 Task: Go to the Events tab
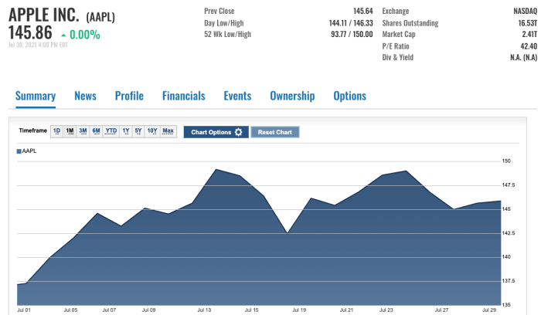(x=237, y=96)
